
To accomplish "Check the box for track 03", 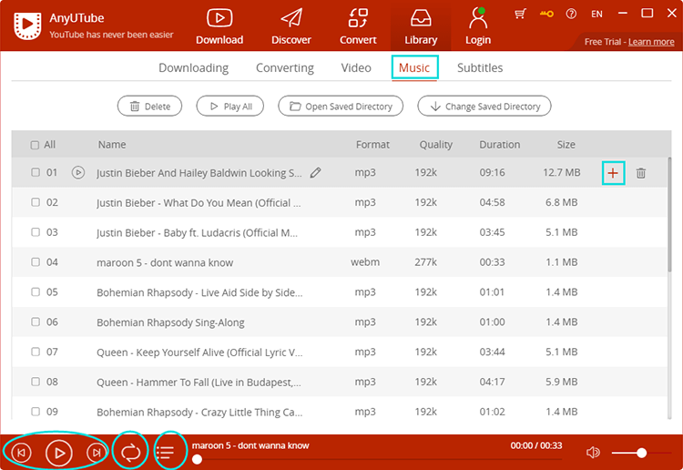I will (36, 232).
